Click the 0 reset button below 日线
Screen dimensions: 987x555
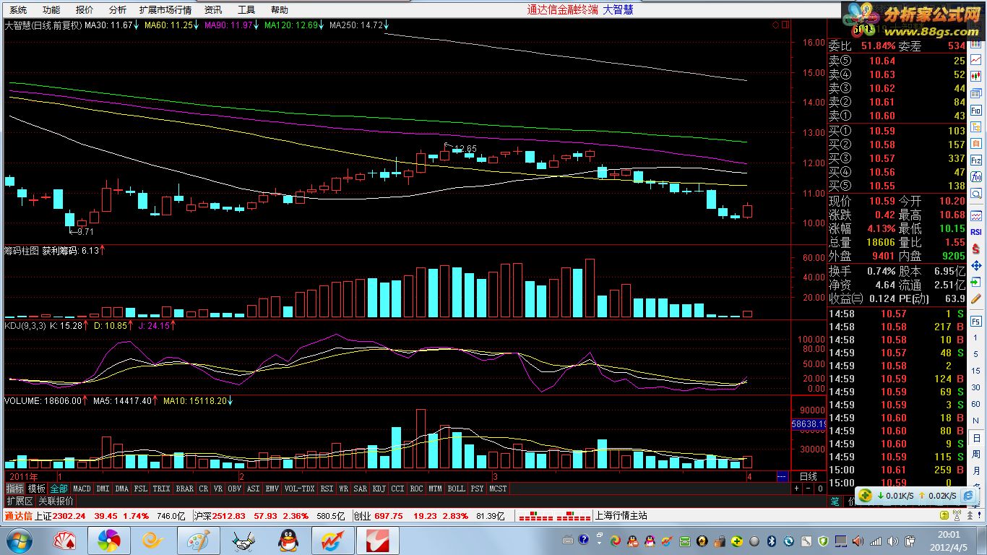coord(820,489)
